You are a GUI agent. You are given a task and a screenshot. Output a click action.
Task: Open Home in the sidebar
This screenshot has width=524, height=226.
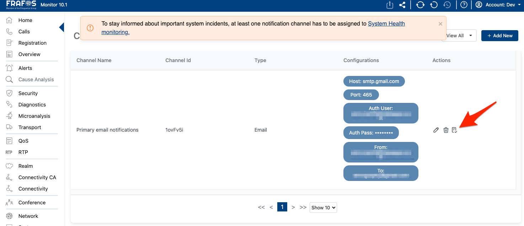[x=25, y=20]
